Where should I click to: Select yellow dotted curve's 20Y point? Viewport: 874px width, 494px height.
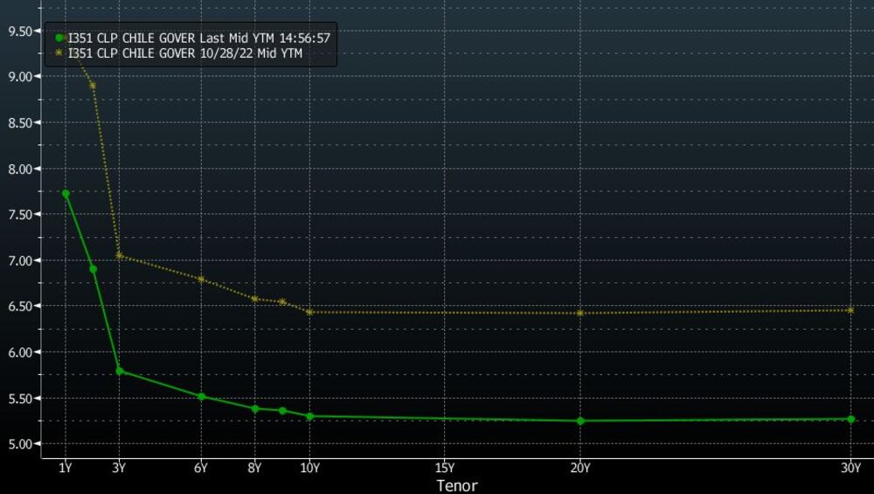click(580, 313)
